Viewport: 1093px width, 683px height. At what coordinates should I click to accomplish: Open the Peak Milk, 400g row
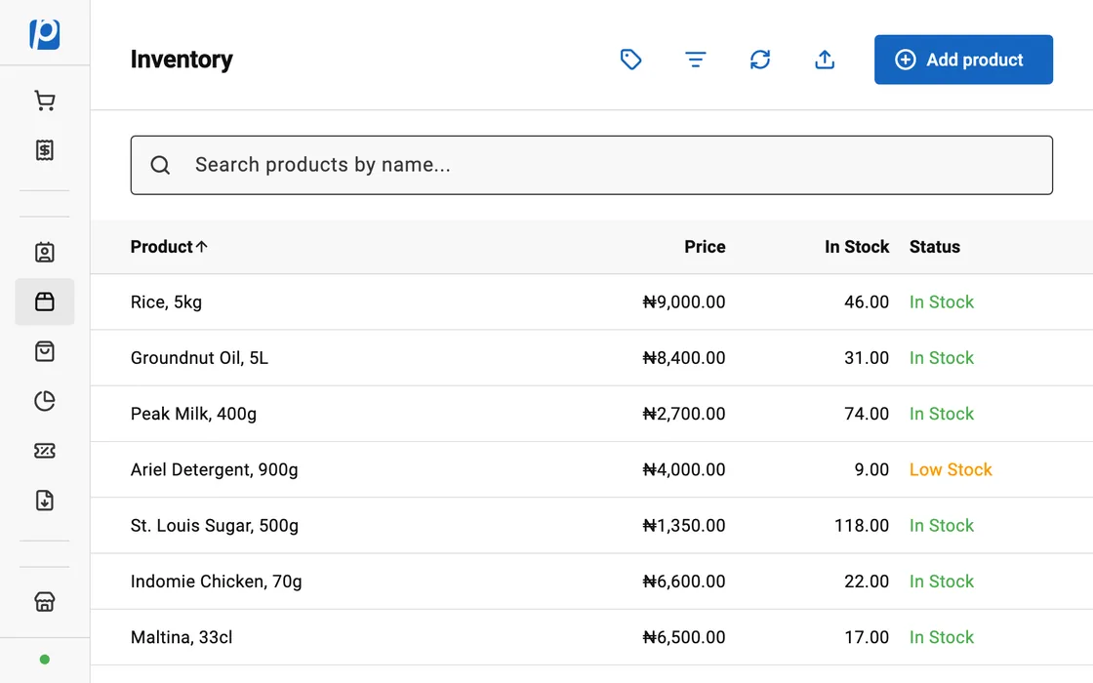(591, 414)
